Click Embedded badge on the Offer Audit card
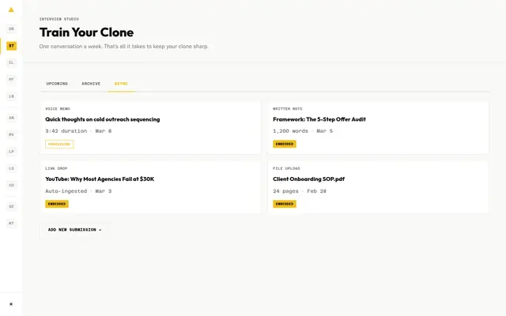The width and height of the screenshot is (506, 316). tap(285, 144)
